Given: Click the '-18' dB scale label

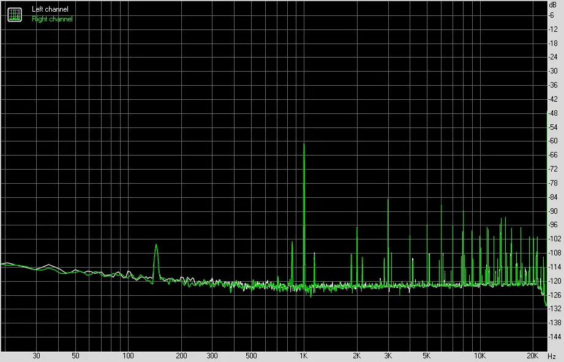Looking at the screenshot, I should tap(553, 43).
